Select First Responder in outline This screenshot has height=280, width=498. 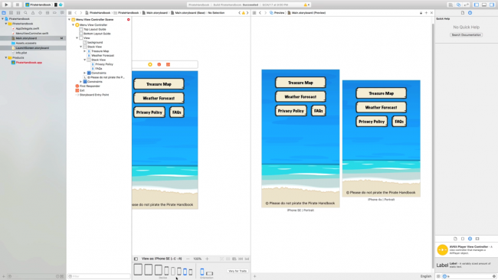click(x=90, y=86)
